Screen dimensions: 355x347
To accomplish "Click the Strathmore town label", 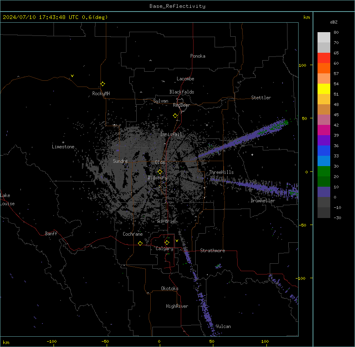I will [213, 251].
